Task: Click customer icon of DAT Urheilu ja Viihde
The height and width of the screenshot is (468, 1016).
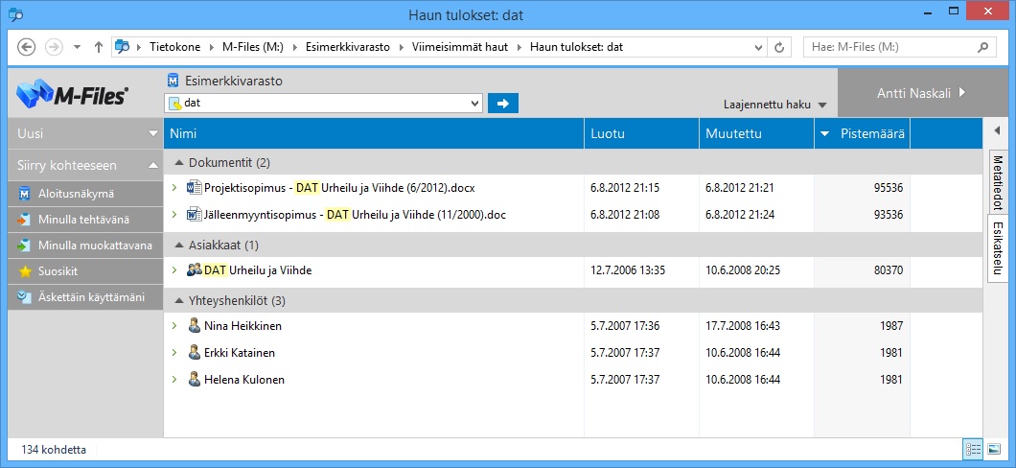Action: click(195, 269)
